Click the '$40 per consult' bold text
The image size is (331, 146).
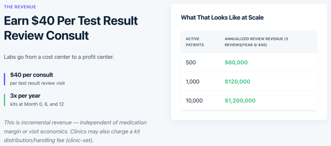pyautogui.click(x=31, y=75)
